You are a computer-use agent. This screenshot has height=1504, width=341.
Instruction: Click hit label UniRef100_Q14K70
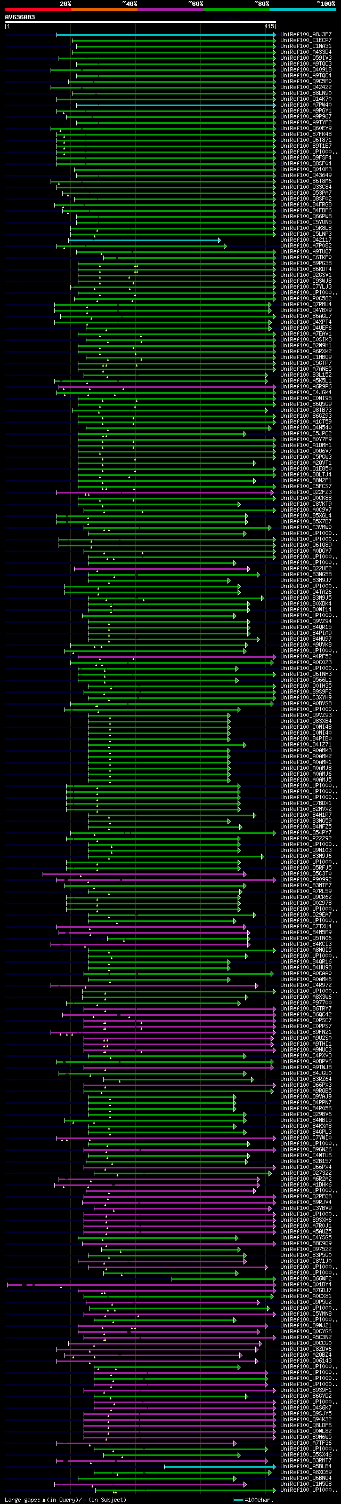click(306, 99)
